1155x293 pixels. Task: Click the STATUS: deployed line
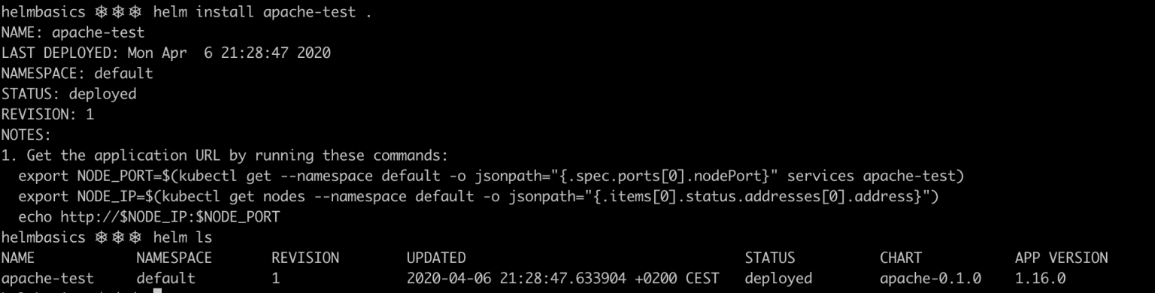tap(69, 94)
